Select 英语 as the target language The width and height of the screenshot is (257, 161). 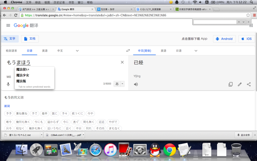click(163, 50)
